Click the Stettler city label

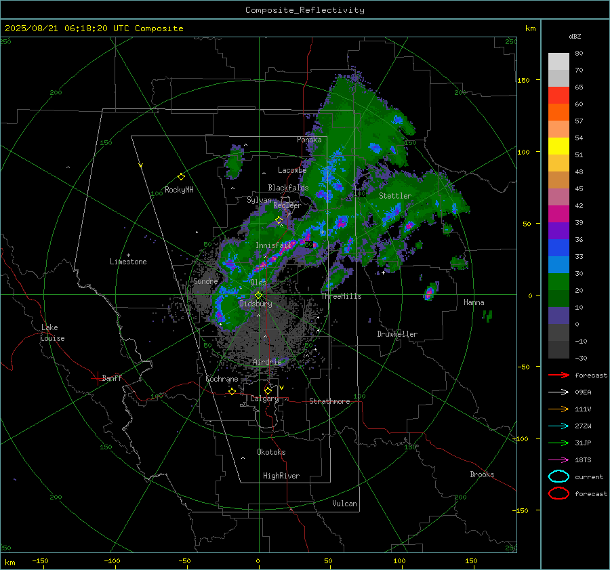(x=395, y=196)
